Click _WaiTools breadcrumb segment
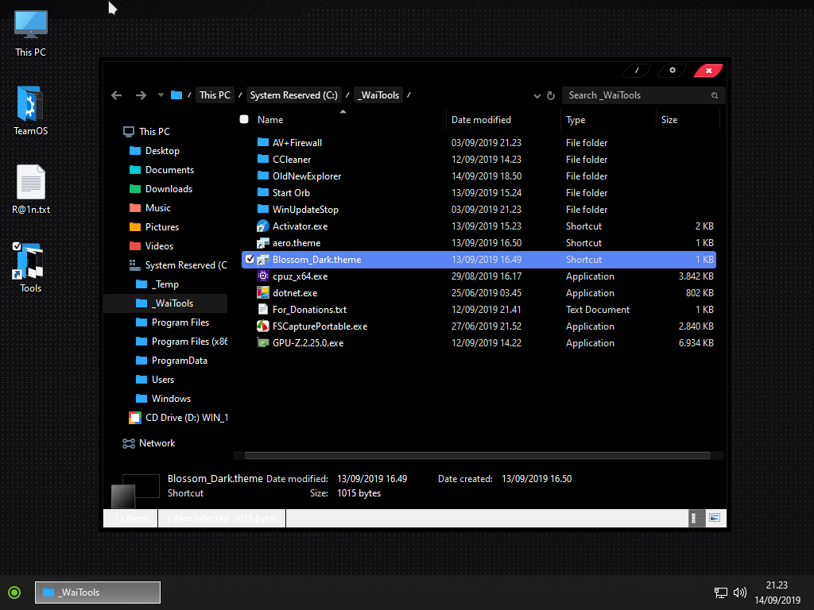The width and height of the screenshot is (814, 610). pos(378,95)
